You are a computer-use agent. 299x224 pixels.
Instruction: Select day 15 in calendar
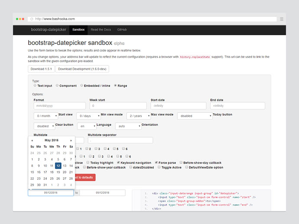click(x=32, y=172)
